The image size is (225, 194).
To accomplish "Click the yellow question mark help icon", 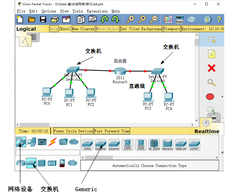I will click(x=219, y=20).
